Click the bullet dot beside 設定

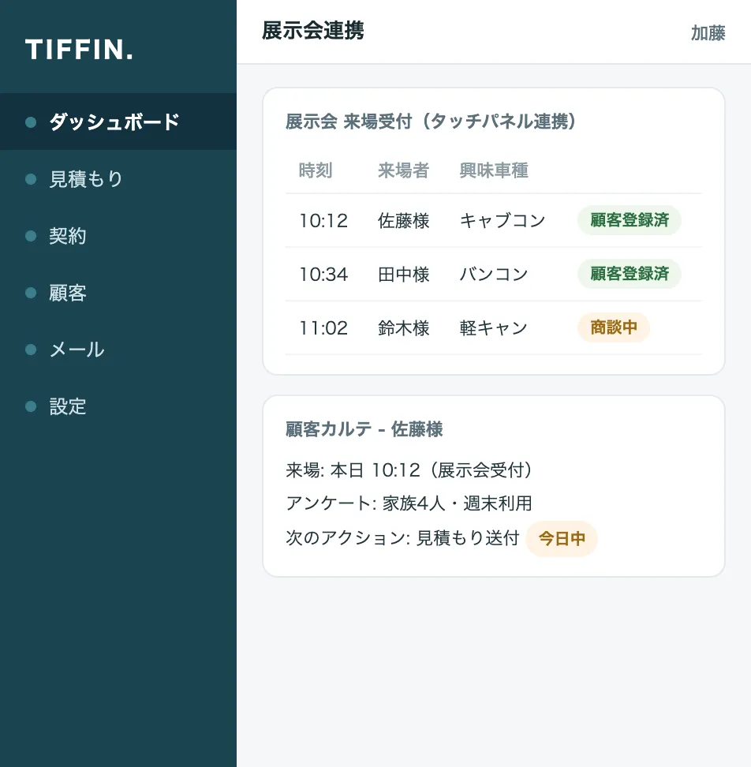point(31,406)
